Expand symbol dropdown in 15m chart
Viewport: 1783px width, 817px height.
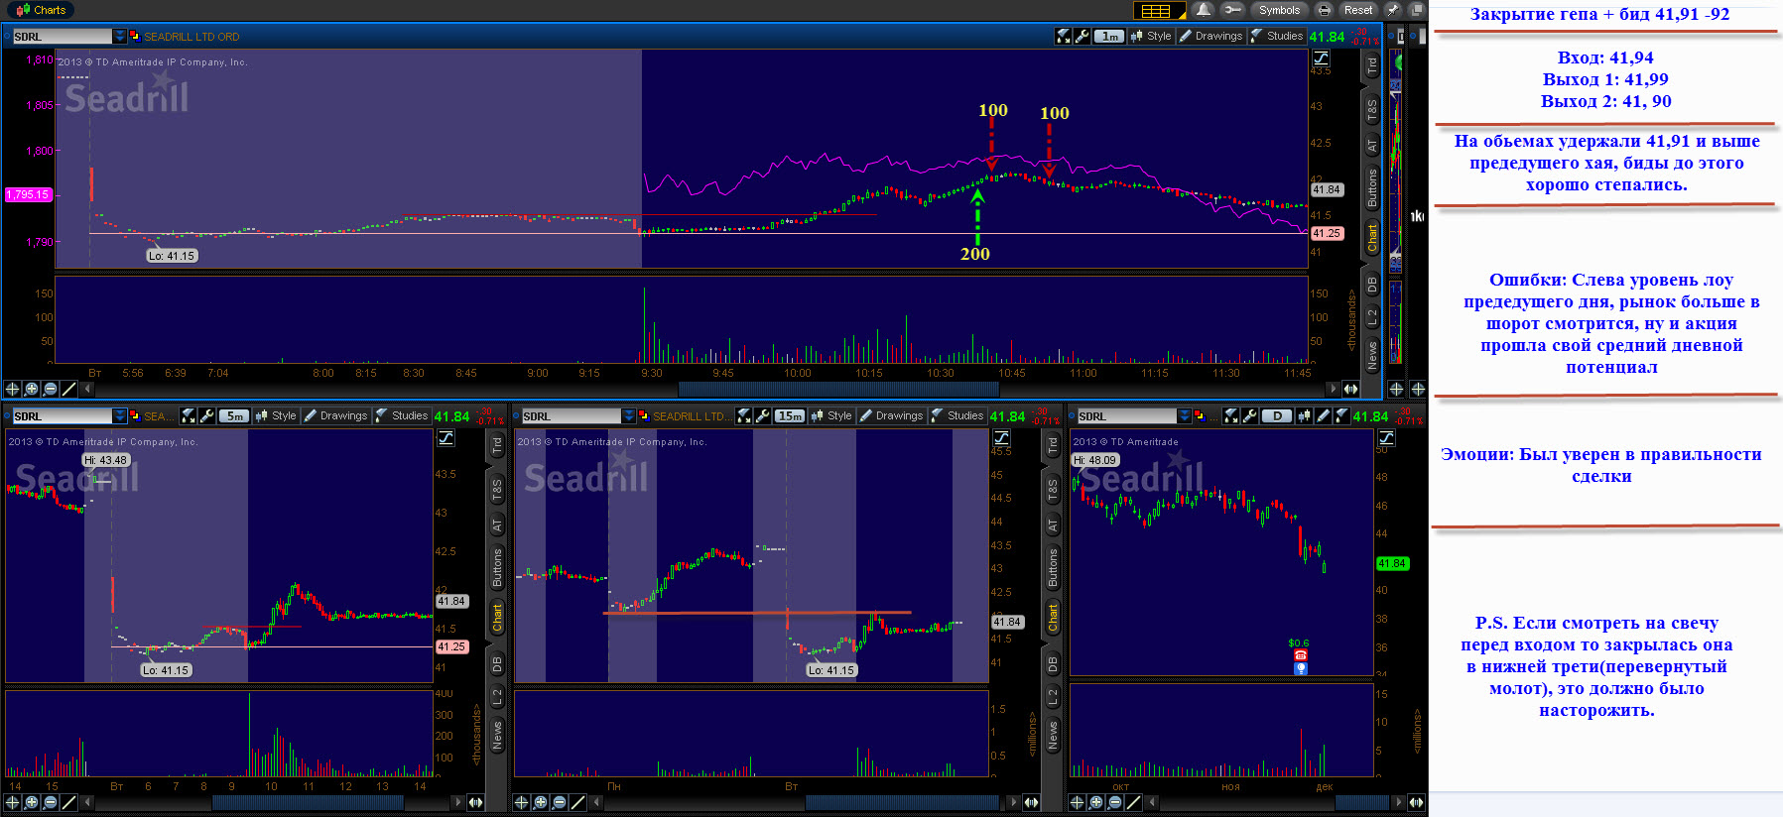pyautogui.click(x=629, y=416)
